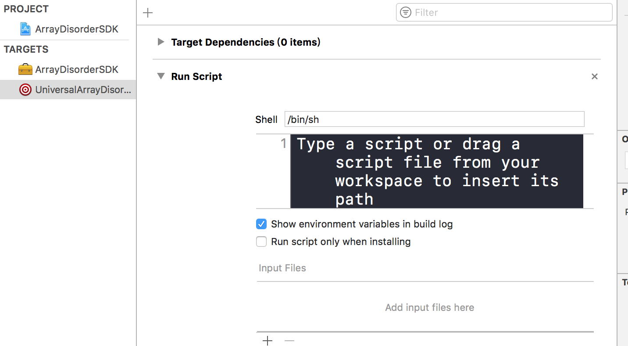Disable Show environment variables in build log

pos(261,224)
